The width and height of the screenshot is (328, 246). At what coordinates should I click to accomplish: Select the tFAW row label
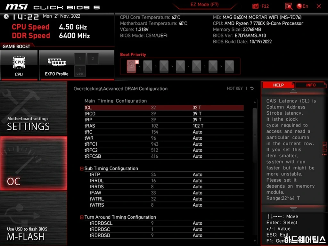[x=95, y=193]
